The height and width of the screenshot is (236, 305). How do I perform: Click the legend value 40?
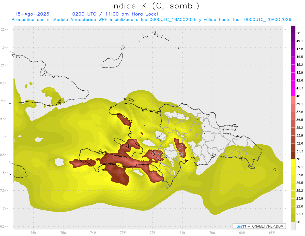click(x=298, y=96)
